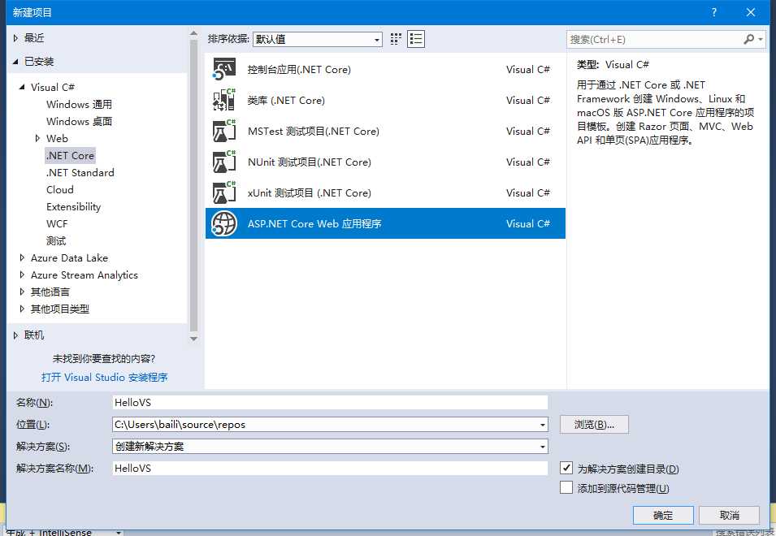Image resolution: width=776 pixels, height=536 pixels.
Task: Click category tree scrollbar up arrow
Action: click(193, 33)
